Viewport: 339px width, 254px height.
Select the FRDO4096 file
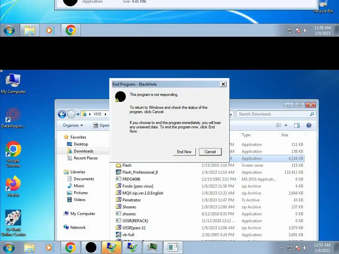[210, 179]
